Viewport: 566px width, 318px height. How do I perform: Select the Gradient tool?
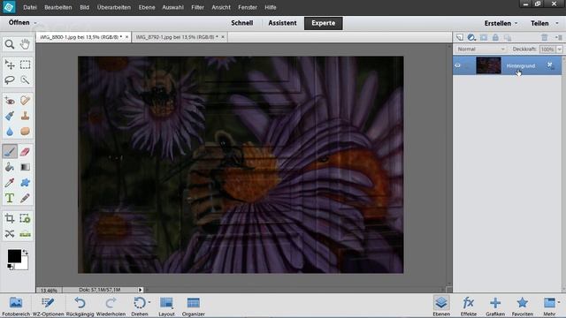click(x=25, y=167)
